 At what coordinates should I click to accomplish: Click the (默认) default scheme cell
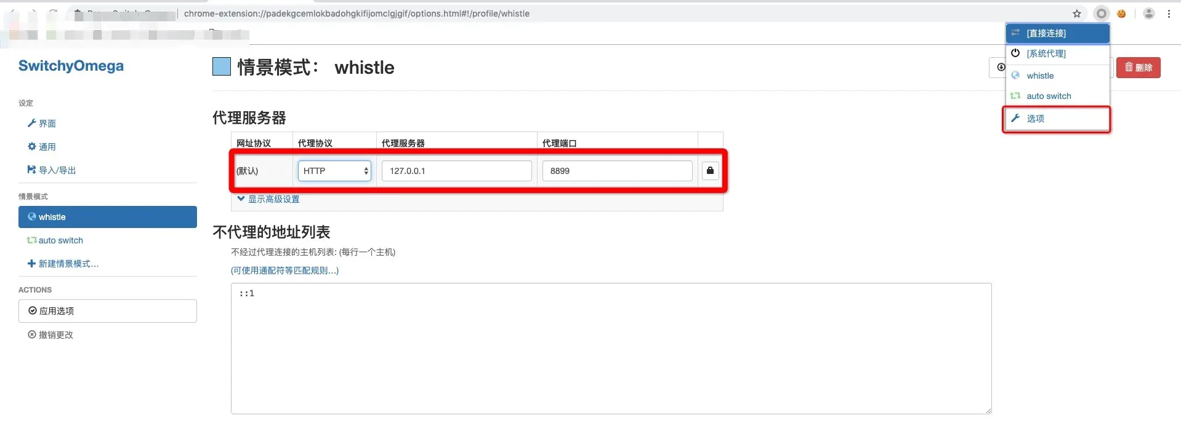[x=248, y=171]
